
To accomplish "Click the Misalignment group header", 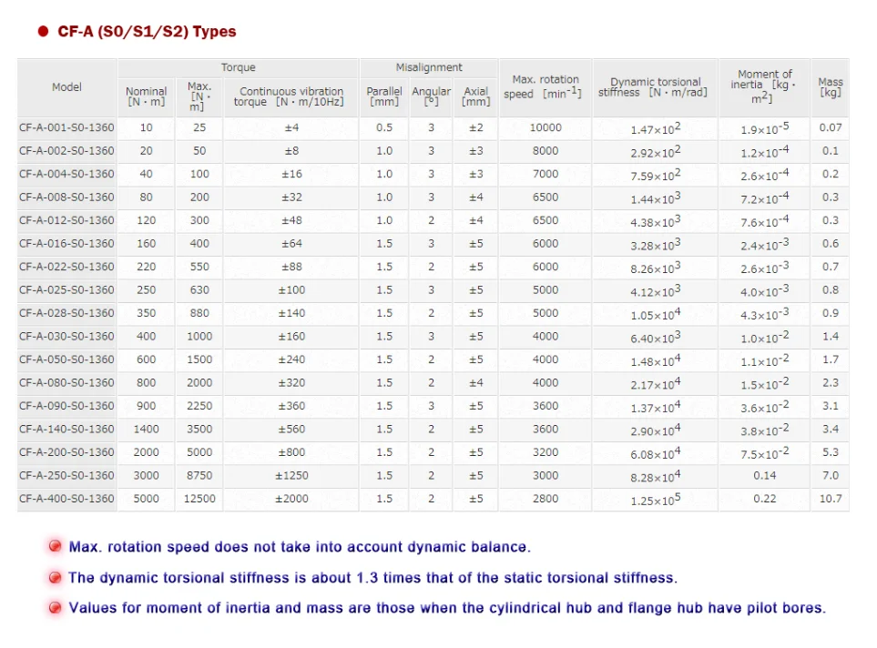I will pyautogui.click(x=428, y=67).
